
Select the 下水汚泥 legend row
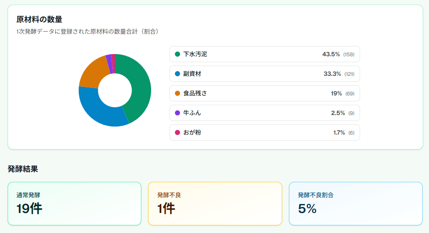(265, 54)
